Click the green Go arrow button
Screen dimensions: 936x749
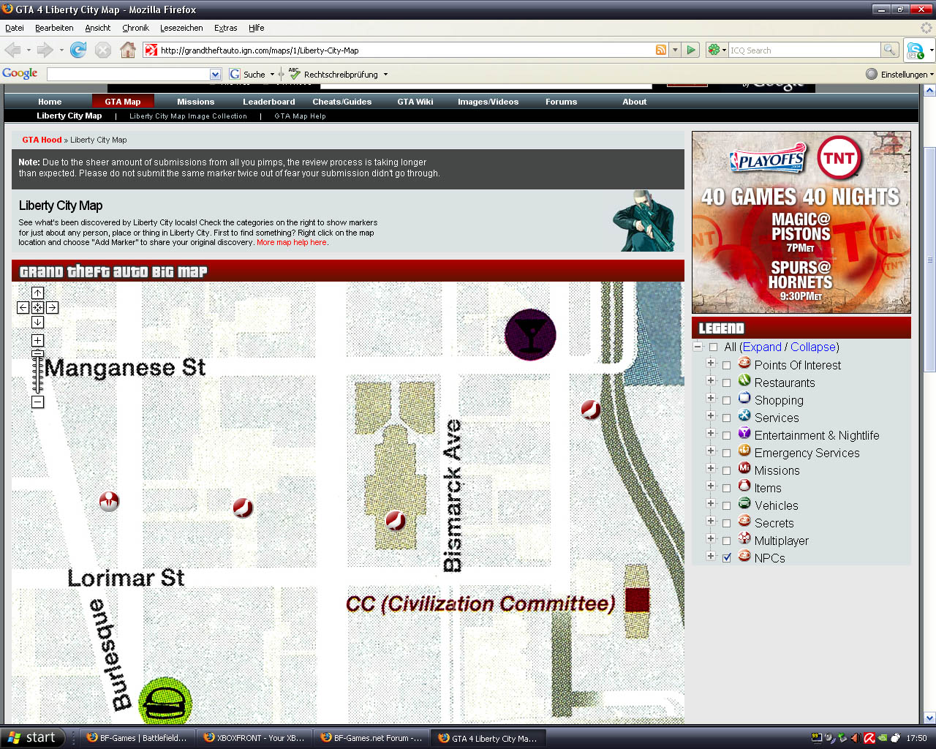(691, 50)
